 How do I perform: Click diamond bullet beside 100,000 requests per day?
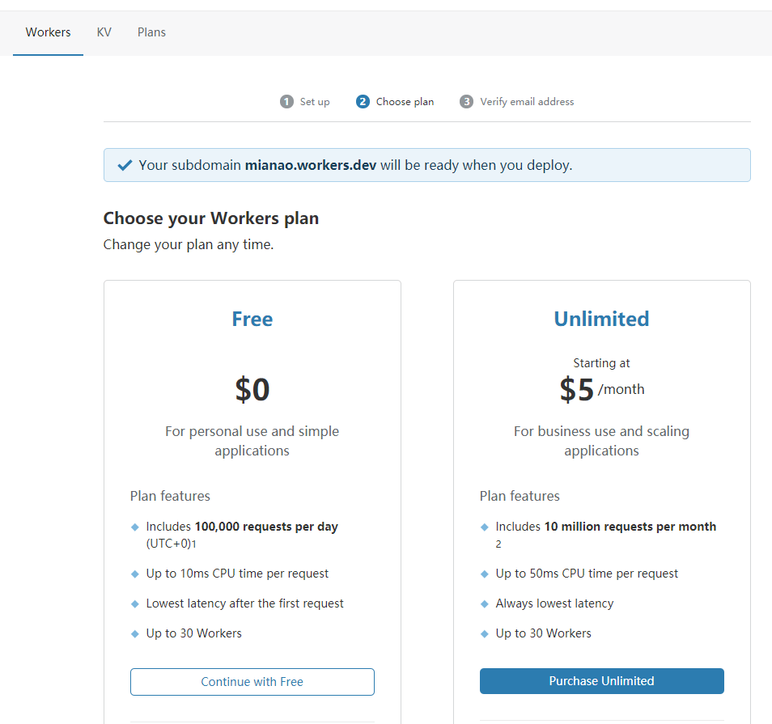pos(135,527)
